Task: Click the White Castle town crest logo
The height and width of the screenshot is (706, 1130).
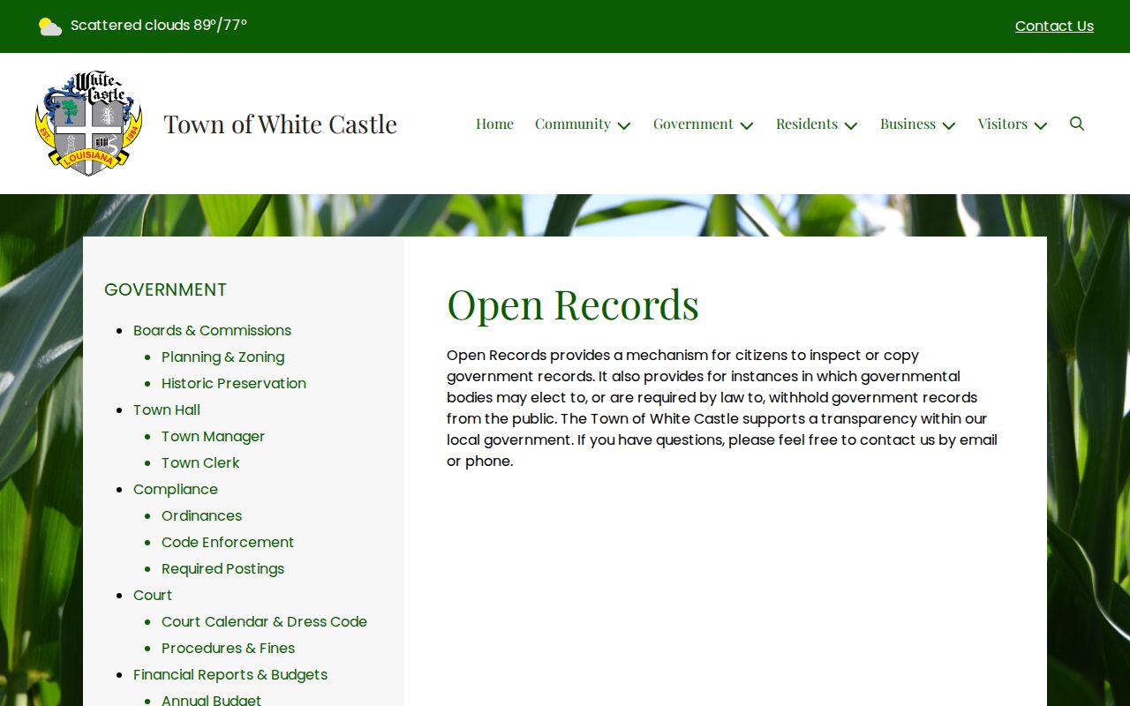Action: coord(88,124)
